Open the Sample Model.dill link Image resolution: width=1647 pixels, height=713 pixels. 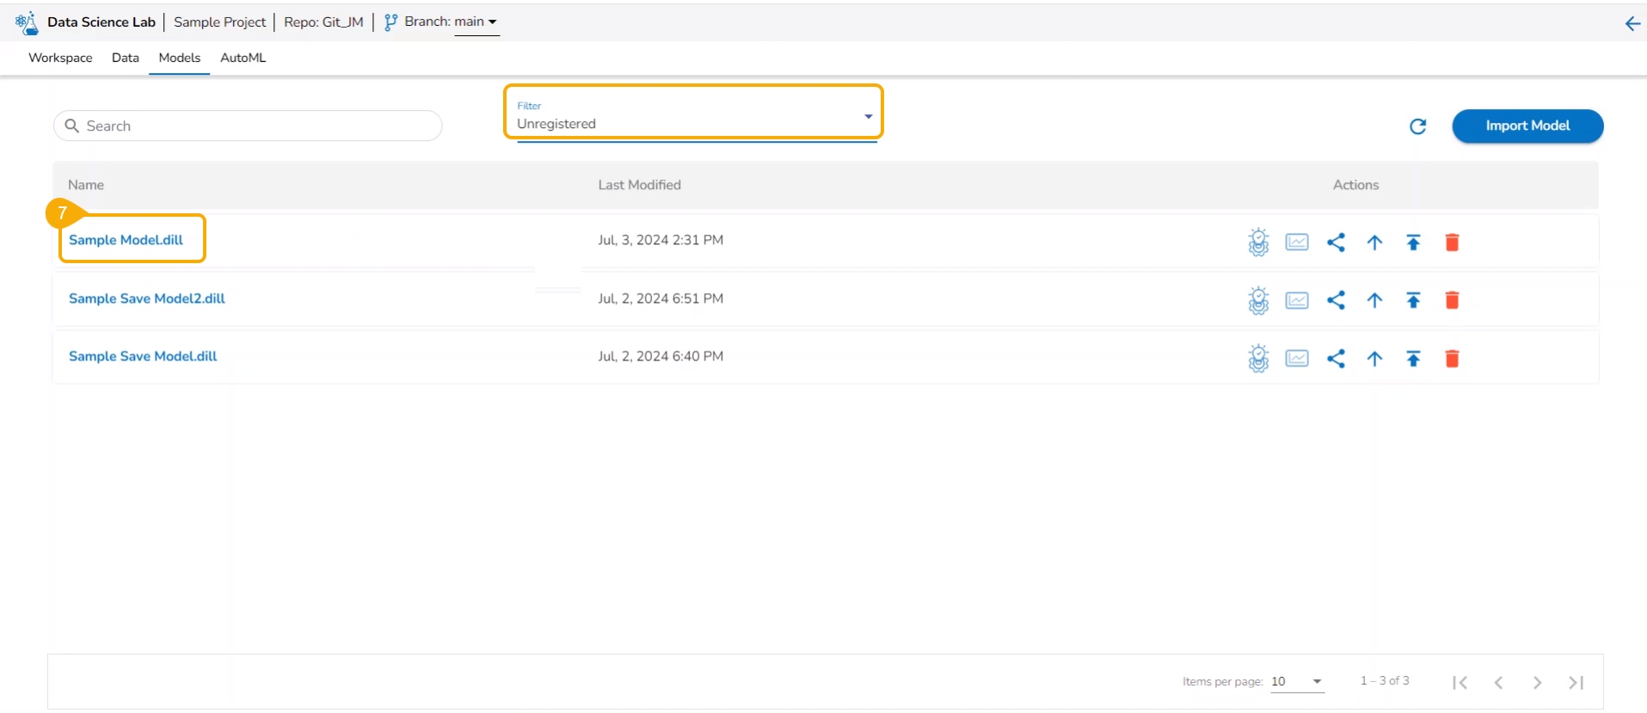(126, 240)
